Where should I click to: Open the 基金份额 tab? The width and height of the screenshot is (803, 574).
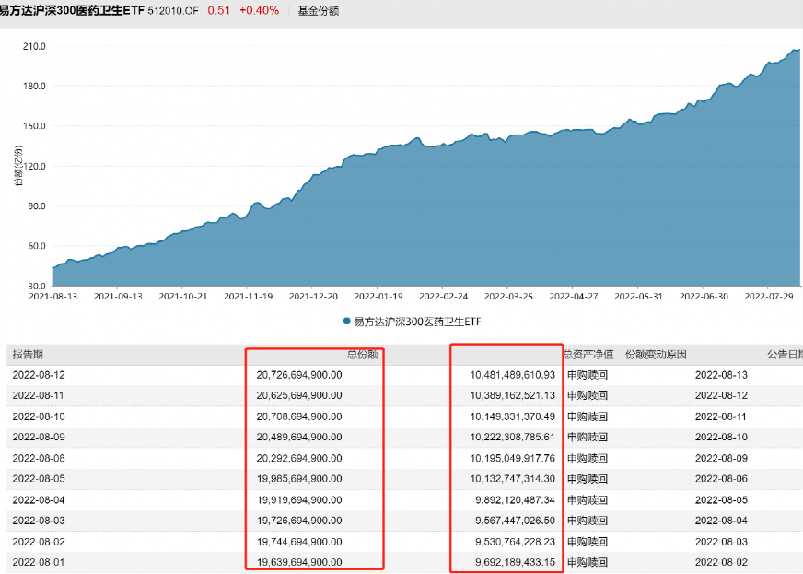(318, 11)
